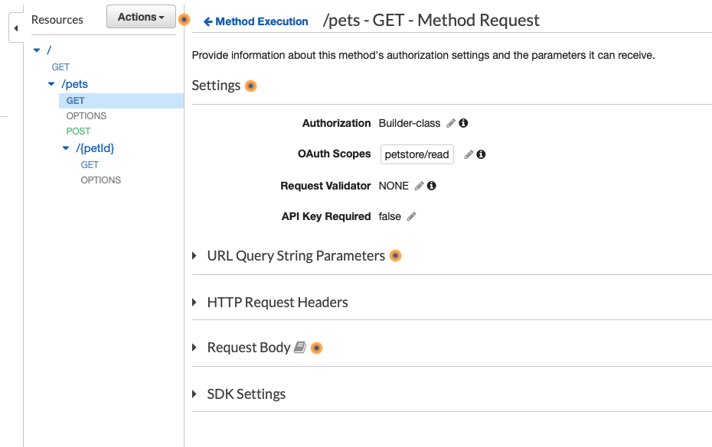
Task: Click the petstore/read OAuth scope field
Action: pos(416,154)
